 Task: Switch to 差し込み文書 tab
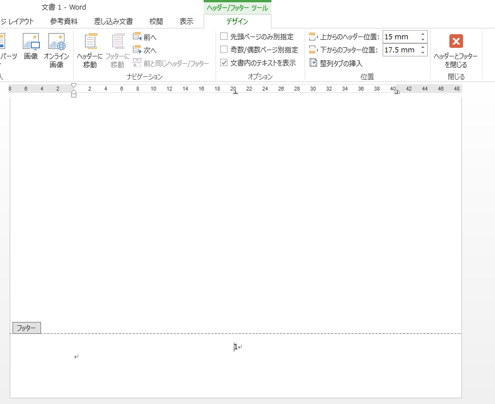point(113,22)
